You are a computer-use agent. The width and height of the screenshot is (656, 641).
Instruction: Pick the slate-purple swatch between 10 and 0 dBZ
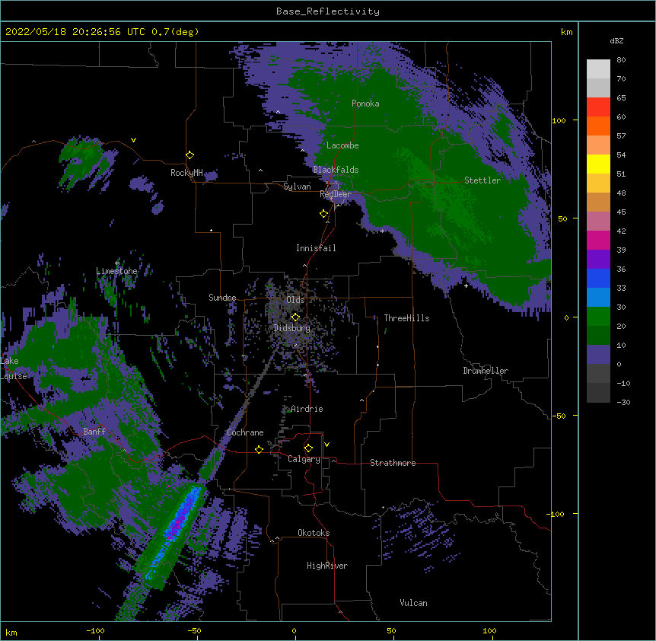[598, 355]
